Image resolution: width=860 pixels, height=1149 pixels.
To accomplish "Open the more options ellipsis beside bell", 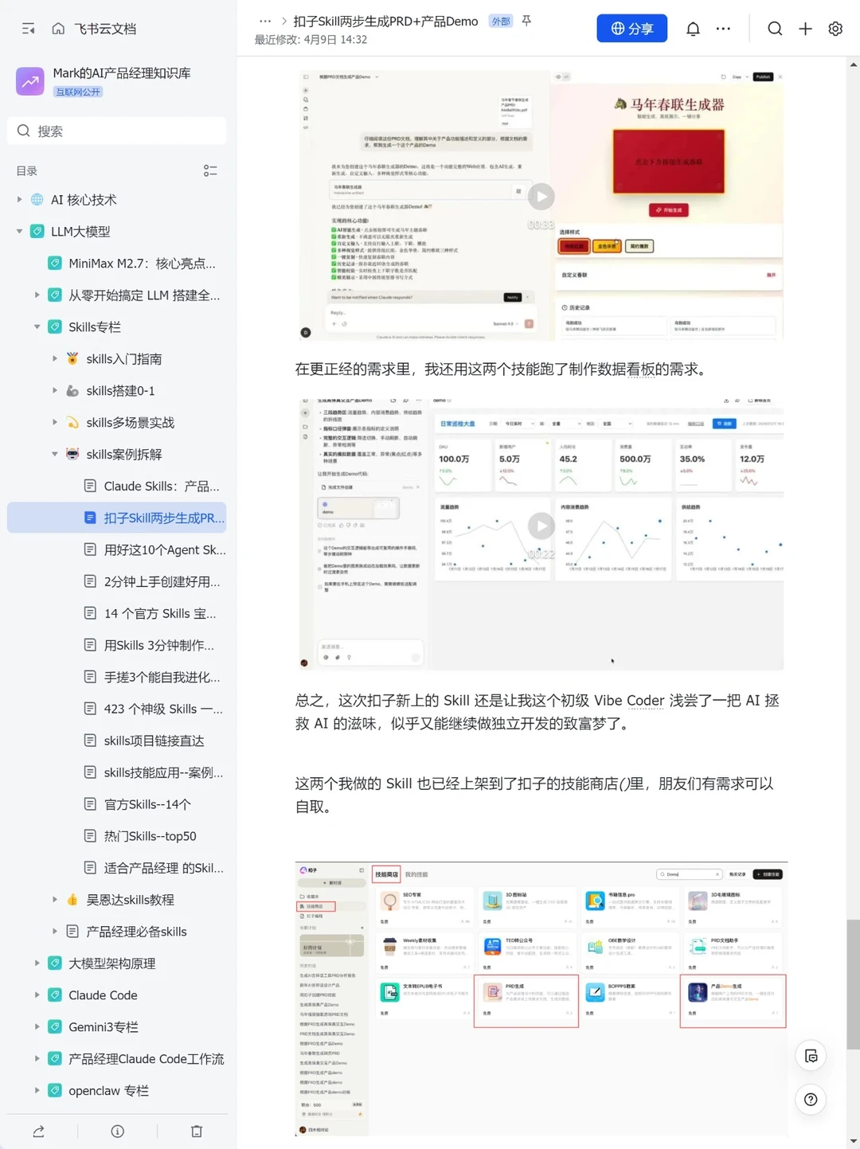I will tap(723, 29).
